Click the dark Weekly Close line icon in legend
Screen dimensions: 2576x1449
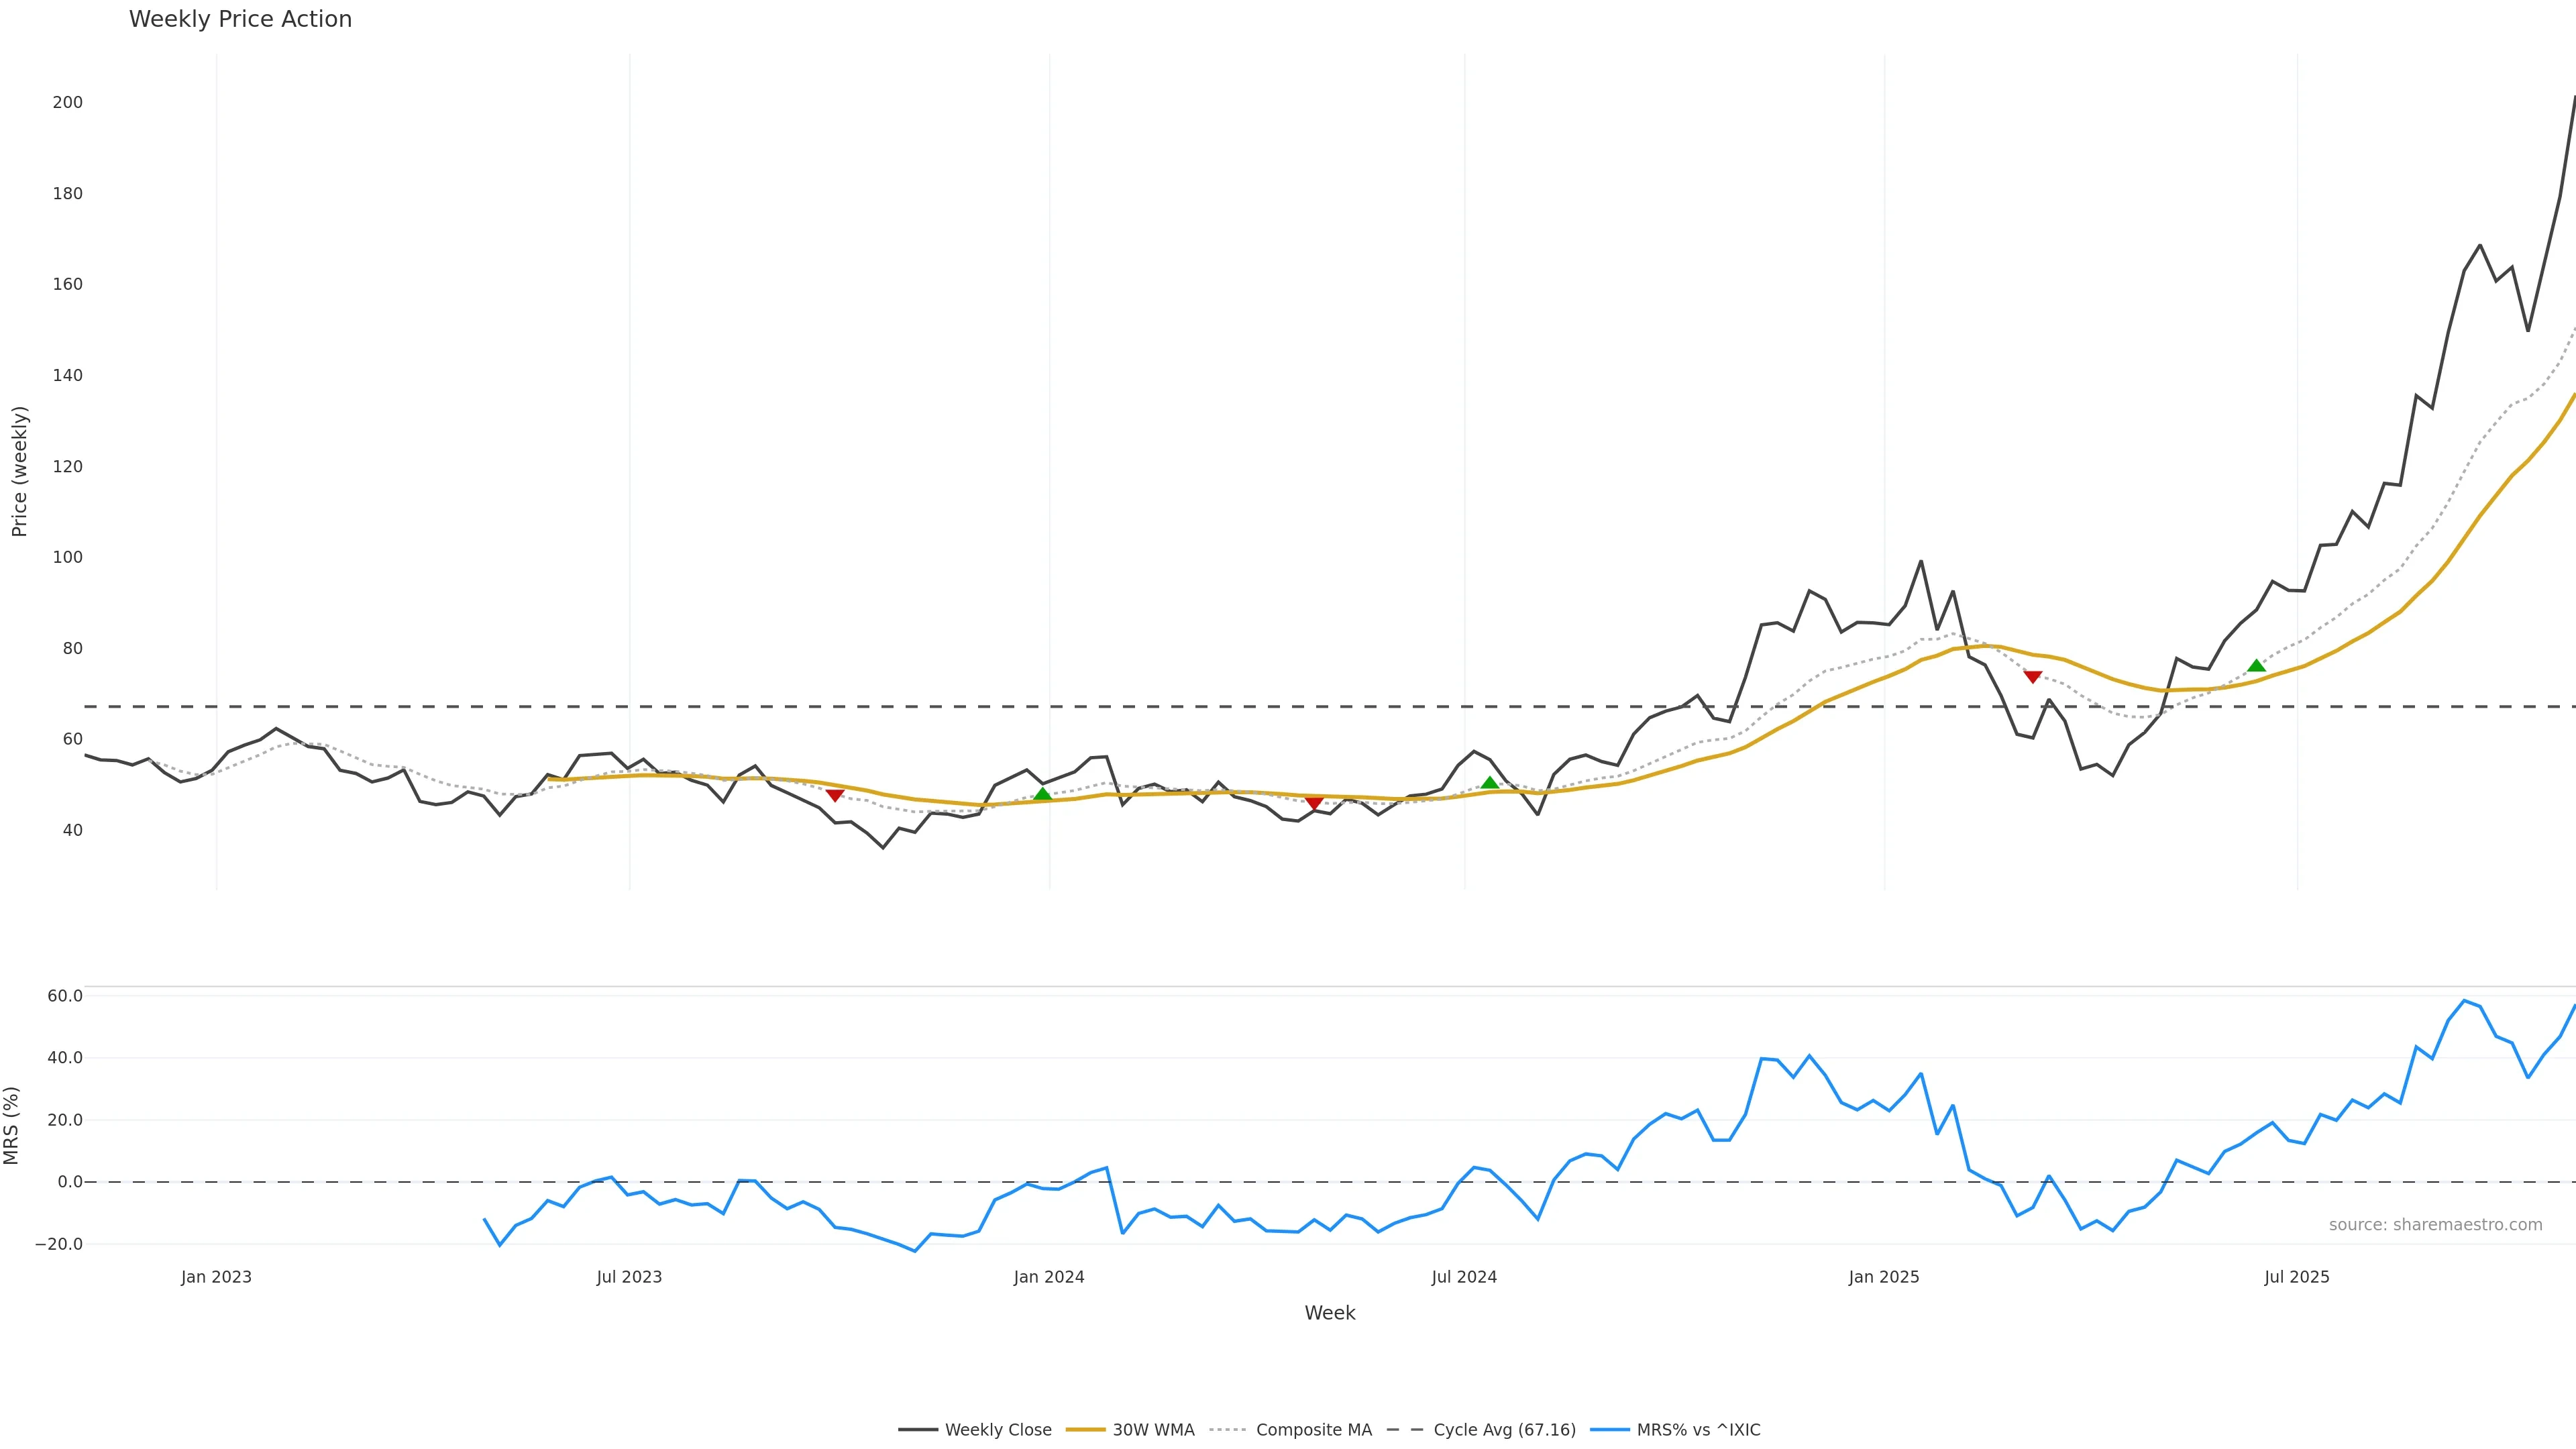pos(917,1430)
